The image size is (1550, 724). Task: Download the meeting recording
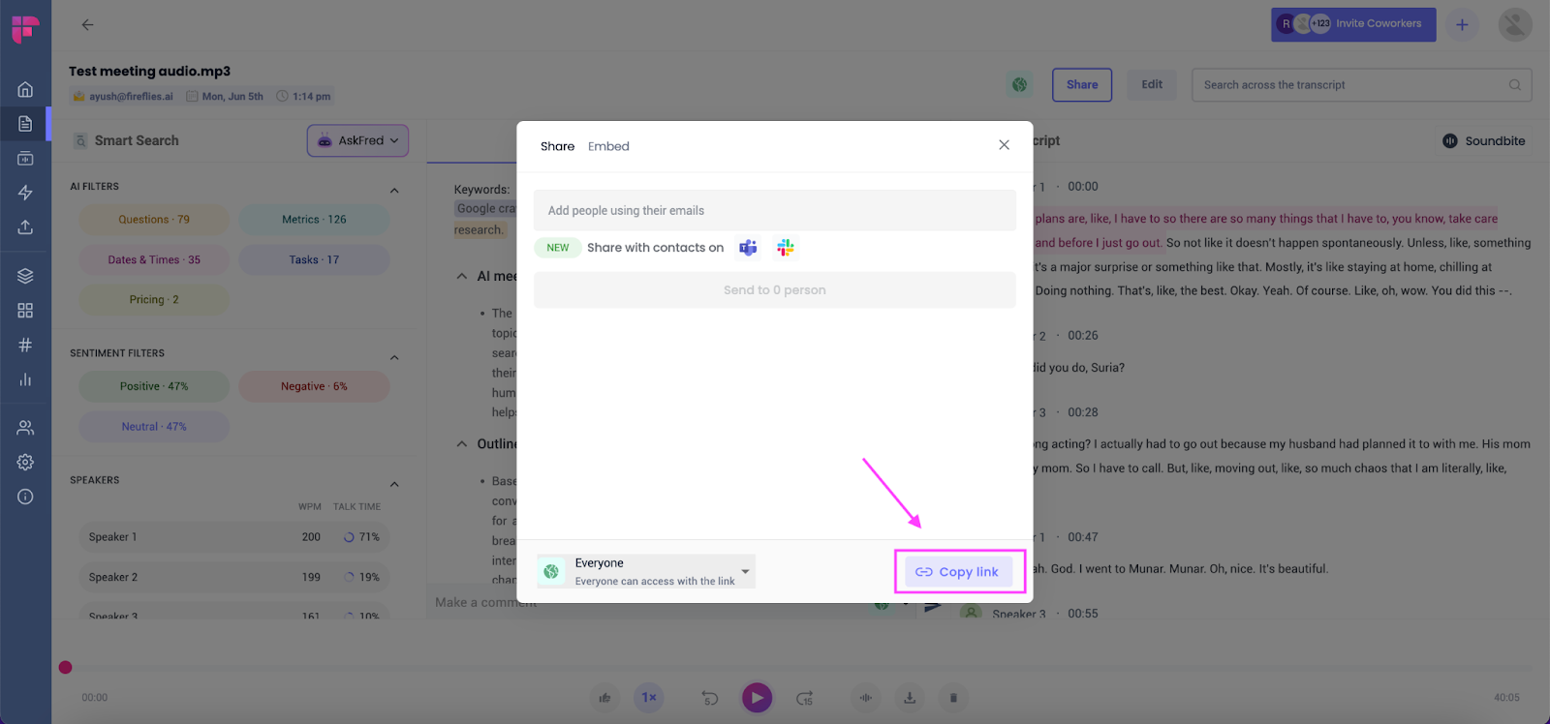coord(910,698)
